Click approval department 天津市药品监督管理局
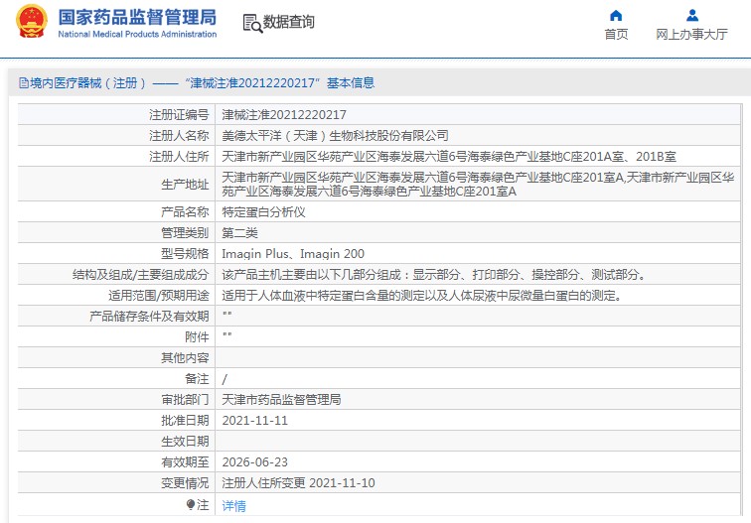 (x=281, y=400)
